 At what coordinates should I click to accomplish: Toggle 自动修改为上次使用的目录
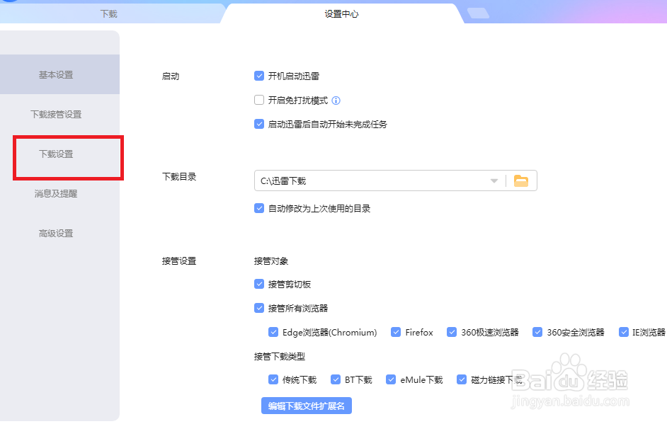tap(259, 208)
